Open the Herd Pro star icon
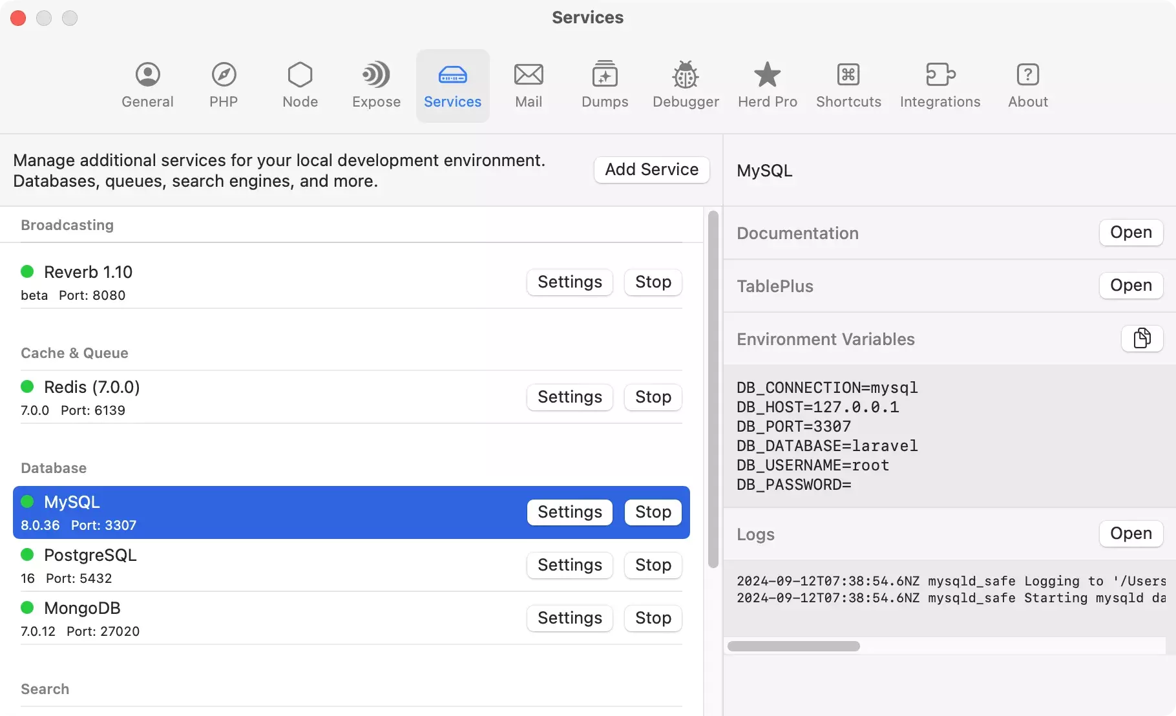The image size is (1176, 716). (767, 75)
